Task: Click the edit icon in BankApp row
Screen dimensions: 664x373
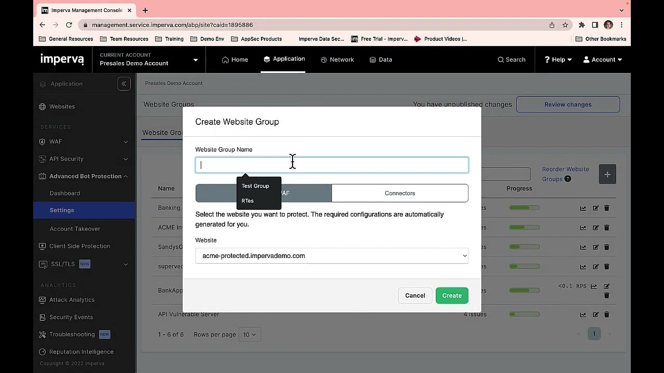Action: [606, 286]
